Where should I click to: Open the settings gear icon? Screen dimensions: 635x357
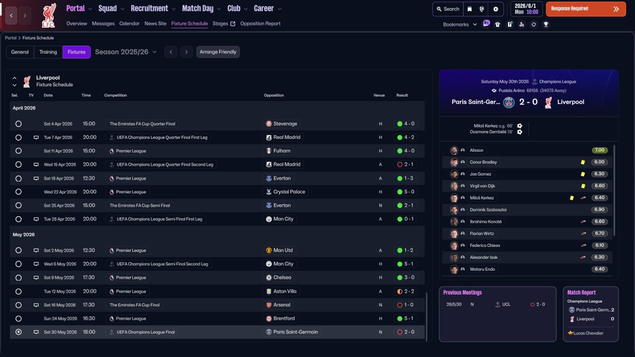496,9
